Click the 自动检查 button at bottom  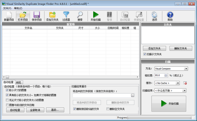click(15, 110)
